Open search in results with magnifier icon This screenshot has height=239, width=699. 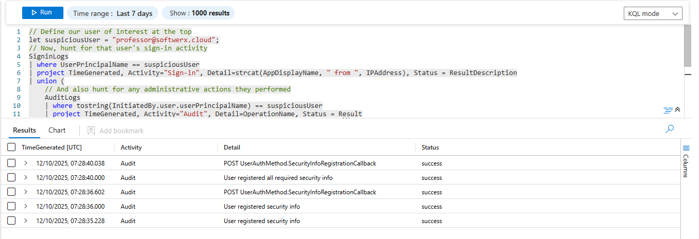pyautogui.click(x=670, y=129)
